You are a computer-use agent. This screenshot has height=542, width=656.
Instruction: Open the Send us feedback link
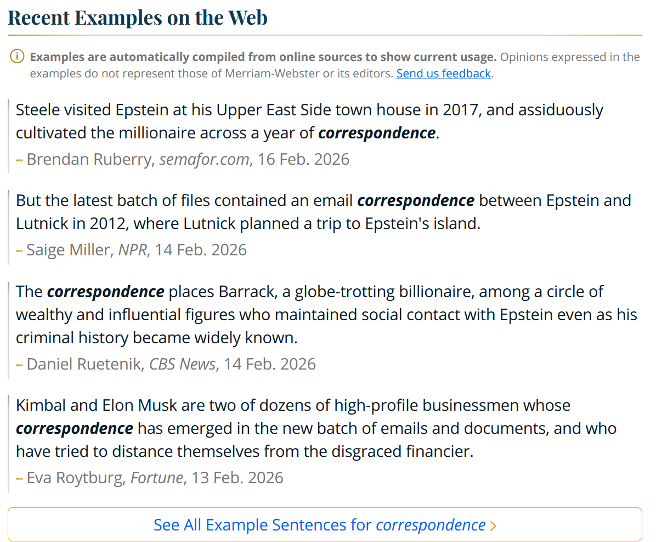click(443, 73)
